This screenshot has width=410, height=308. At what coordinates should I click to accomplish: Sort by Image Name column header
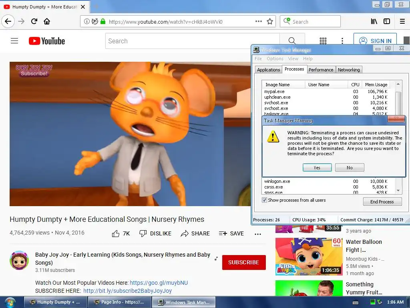click(x=283, y=85)
